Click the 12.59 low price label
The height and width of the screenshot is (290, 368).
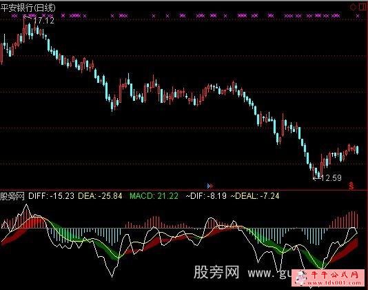click(331, 178)
